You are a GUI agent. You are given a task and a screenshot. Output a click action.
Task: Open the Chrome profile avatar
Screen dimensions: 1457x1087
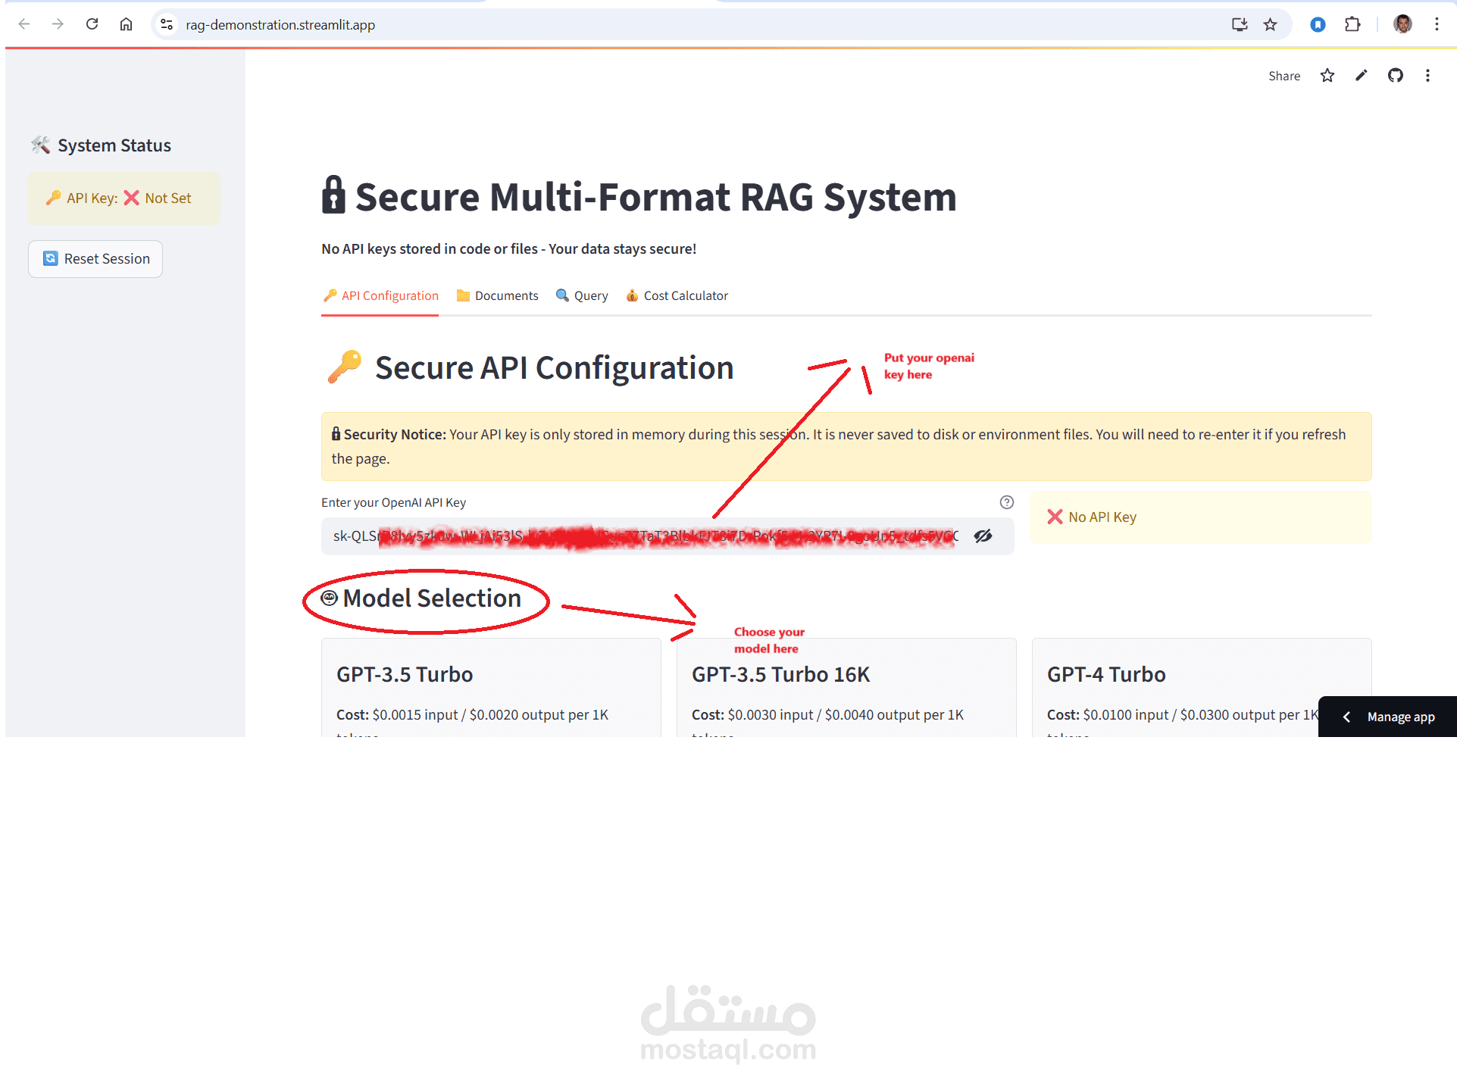point(1402,24)
